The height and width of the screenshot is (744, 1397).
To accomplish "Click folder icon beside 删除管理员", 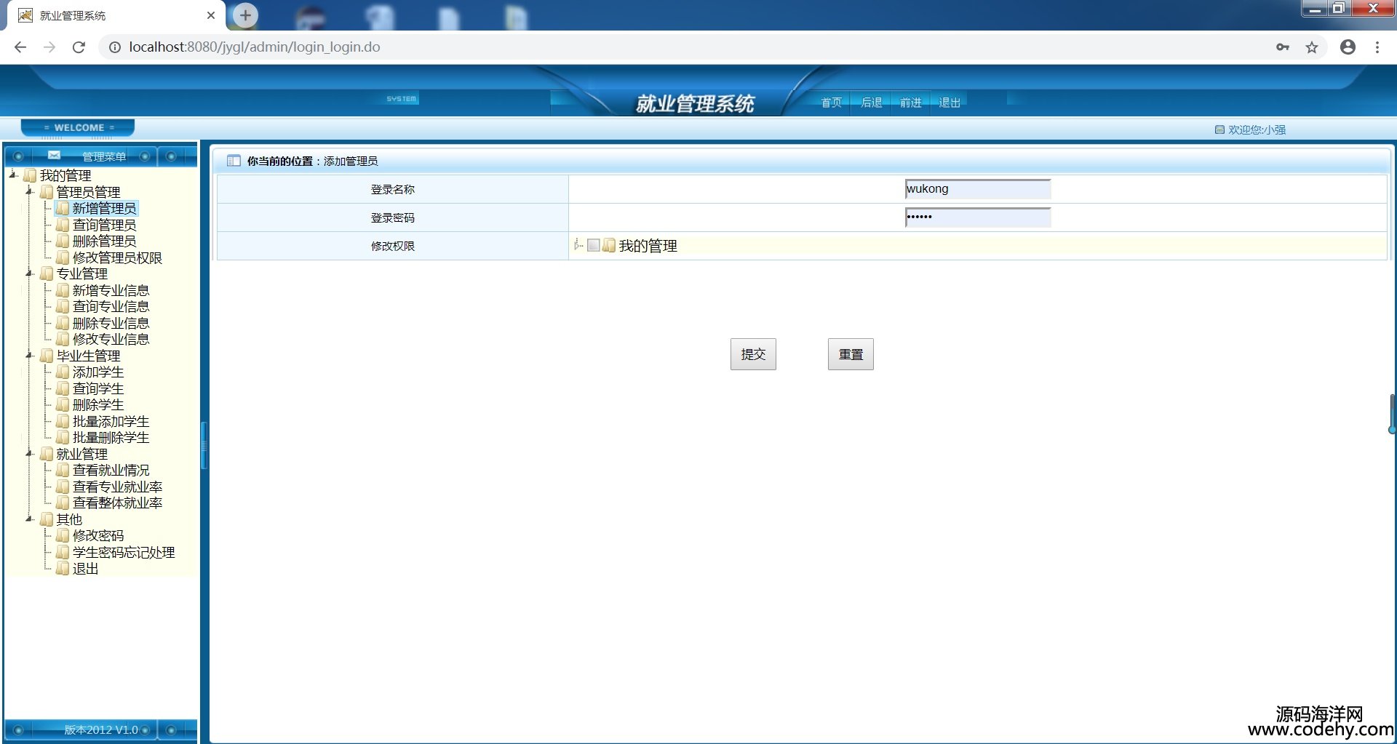I will [63, 241].
